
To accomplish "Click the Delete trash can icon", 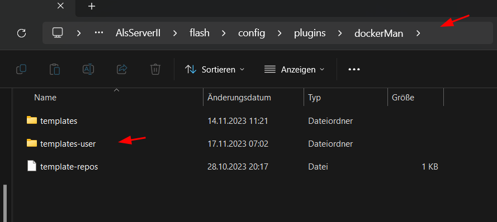I will click(x=155, y=69).
